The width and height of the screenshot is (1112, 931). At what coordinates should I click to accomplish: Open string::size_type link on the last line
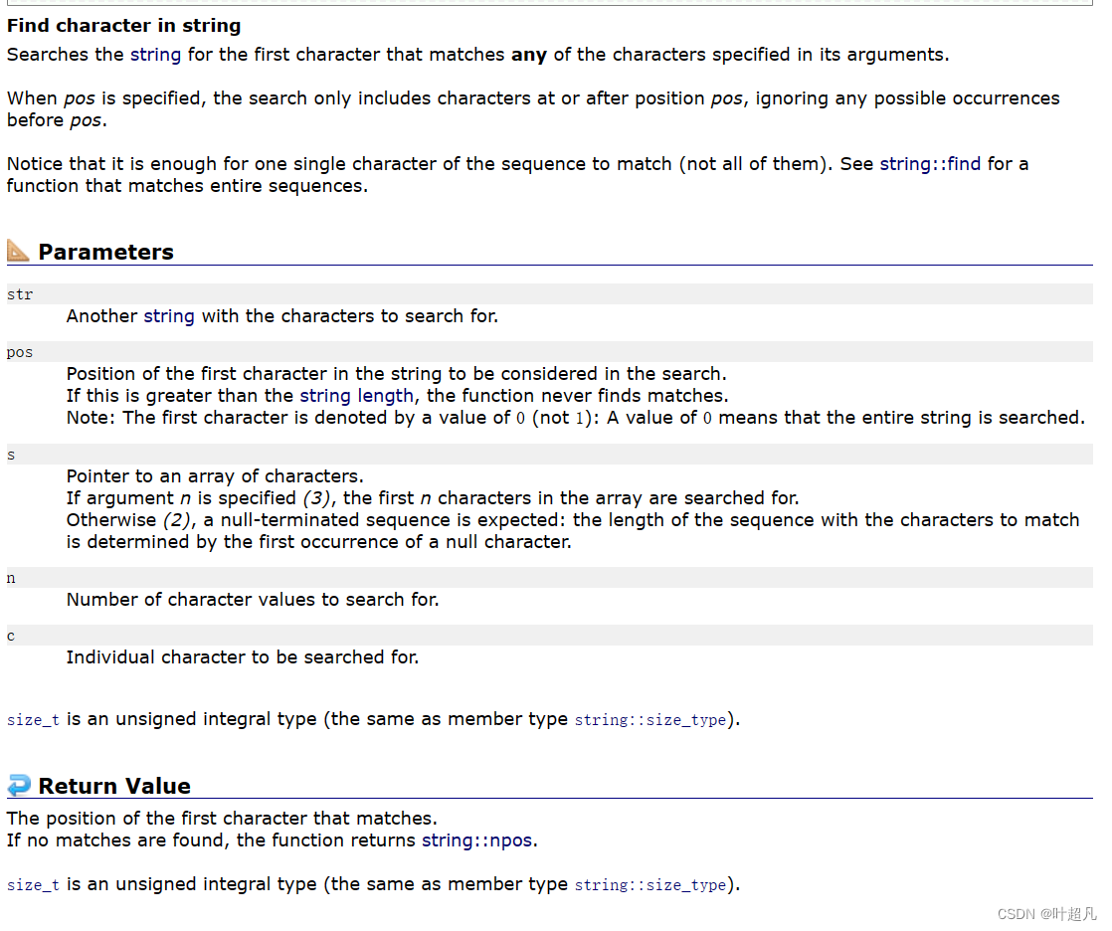(x=649, y=884)
